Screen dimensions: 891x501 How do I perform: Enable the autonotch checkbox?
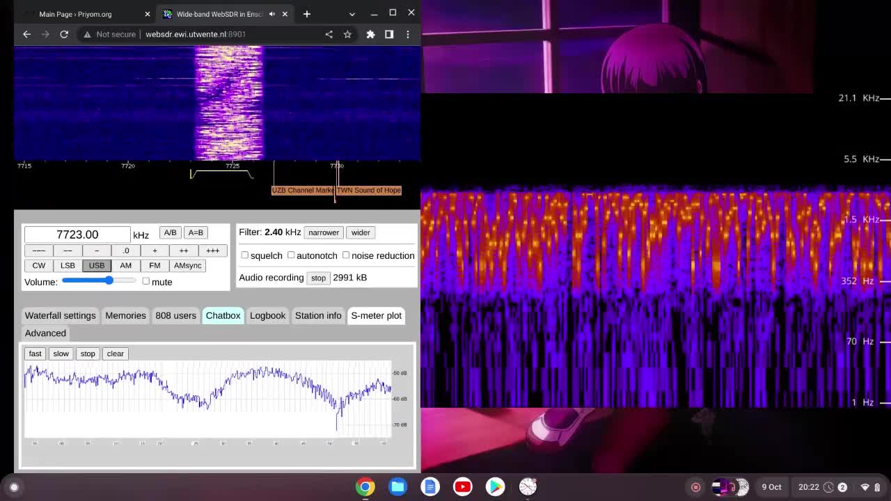tap(291, 255)
